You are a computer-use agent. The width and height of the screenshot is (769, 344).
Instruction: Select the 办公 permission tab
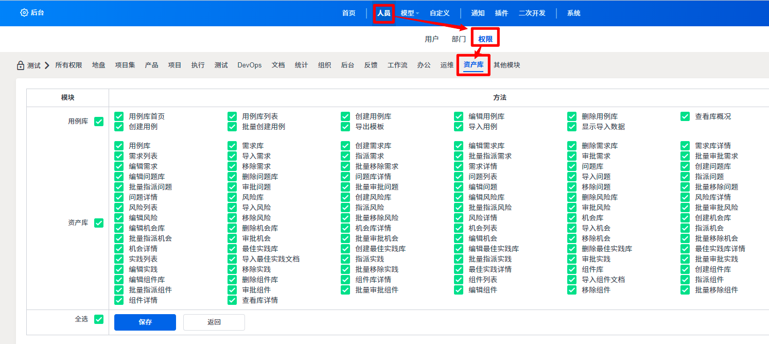[x=424, y=65]
